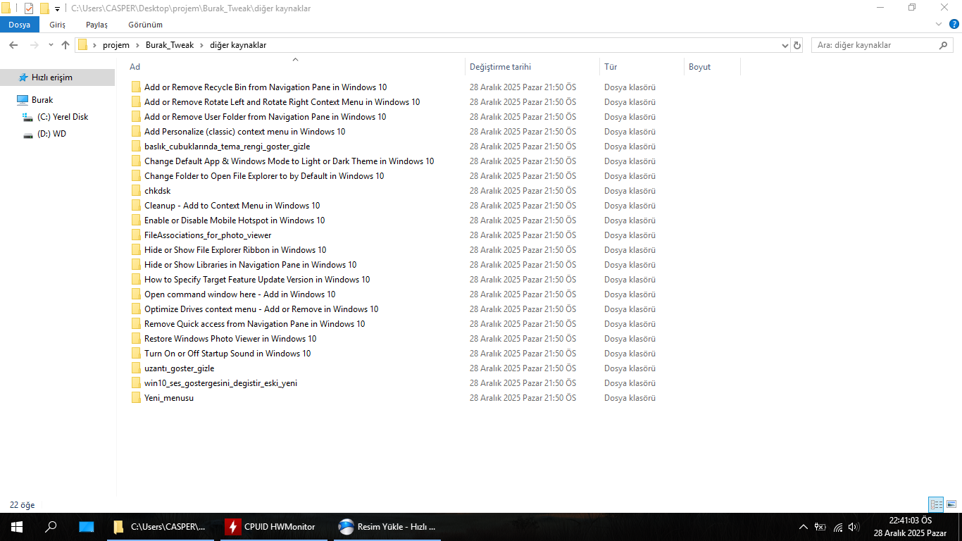Switch to Large icons view in status bar
962x541 pixels.
pos(951,504)
